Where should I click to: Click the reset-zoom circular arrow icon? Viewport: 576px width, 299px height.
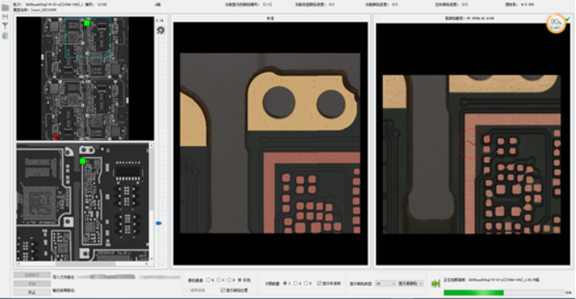tap(160, 30)
